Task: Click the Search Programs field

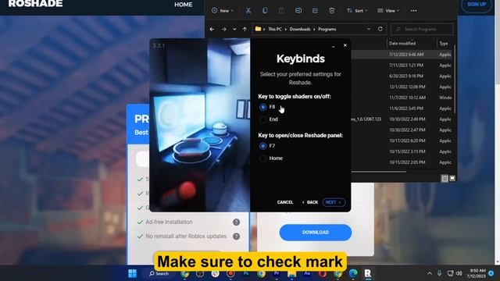Action: (422, 29)
